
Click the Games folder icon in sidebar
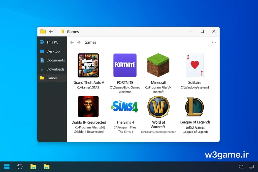pyautogui.click(x=42, y=78)
